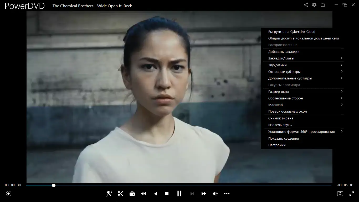
Task: Open the 'Масштаб' submenu
Action: tap(302, 105)
